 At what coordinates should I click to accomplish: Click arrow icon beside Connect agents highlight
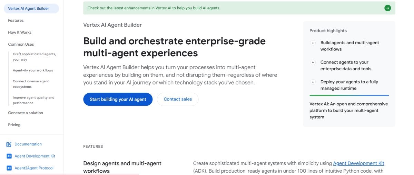313,62
